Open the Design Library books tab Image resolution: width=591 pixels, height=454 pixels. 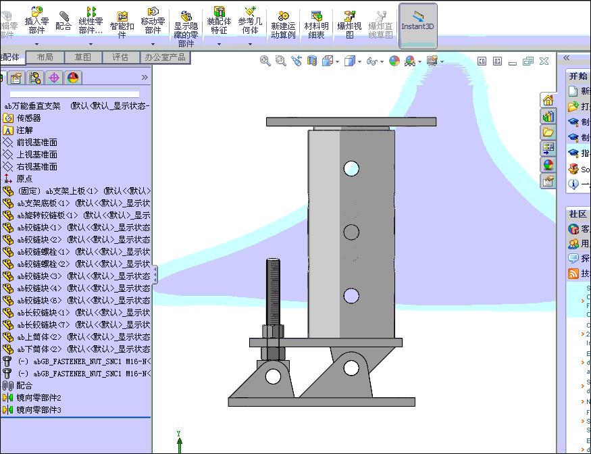click(548, 116)
